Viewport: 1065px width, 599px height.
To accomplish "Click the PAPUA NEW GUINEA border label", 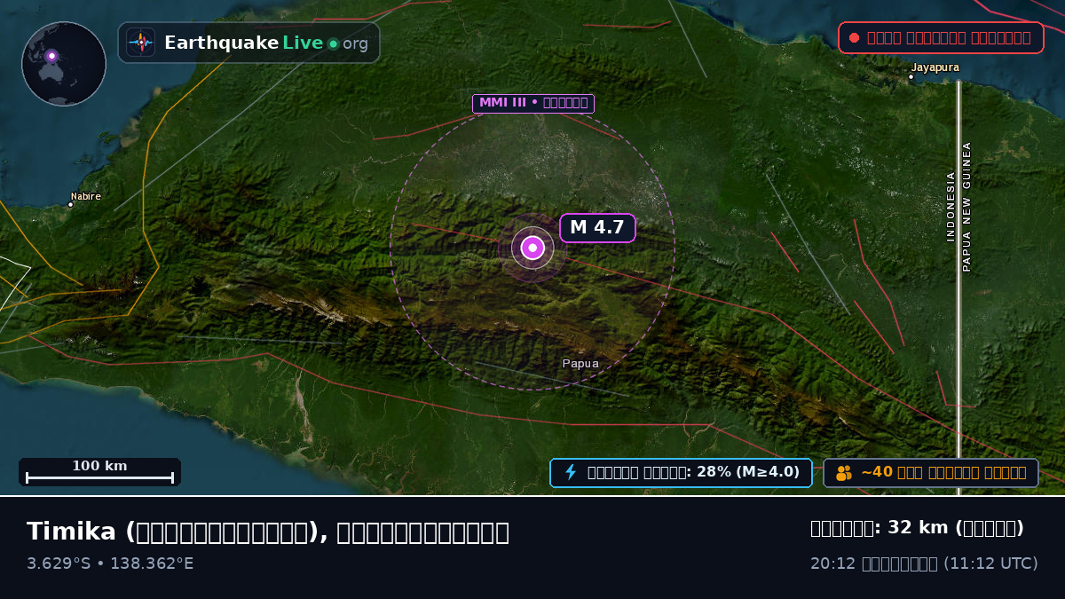I will (x=967, y=206).
